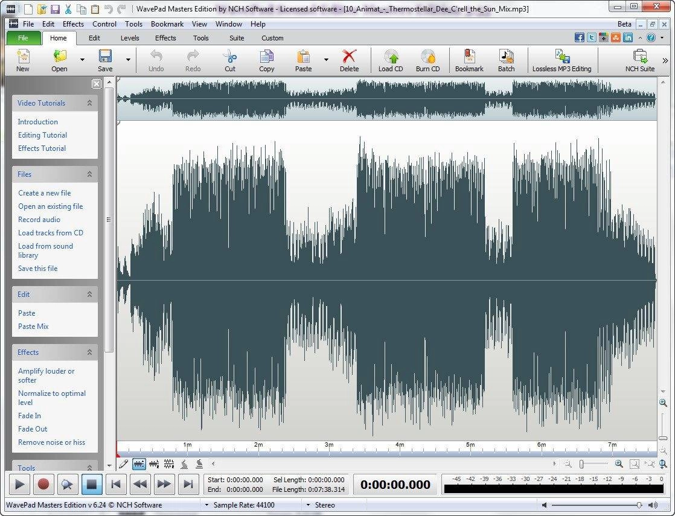The width and height of the screenshot is (675, 516).
Task: Toggle the third waveform view mode button
Action: [x=169, y=464]
